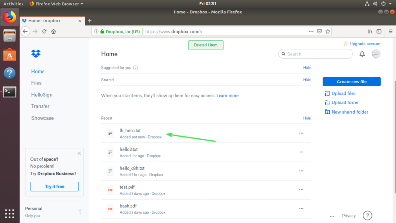
Task: Click the Suggested for you info icon
Action: [x=135, y=68]
